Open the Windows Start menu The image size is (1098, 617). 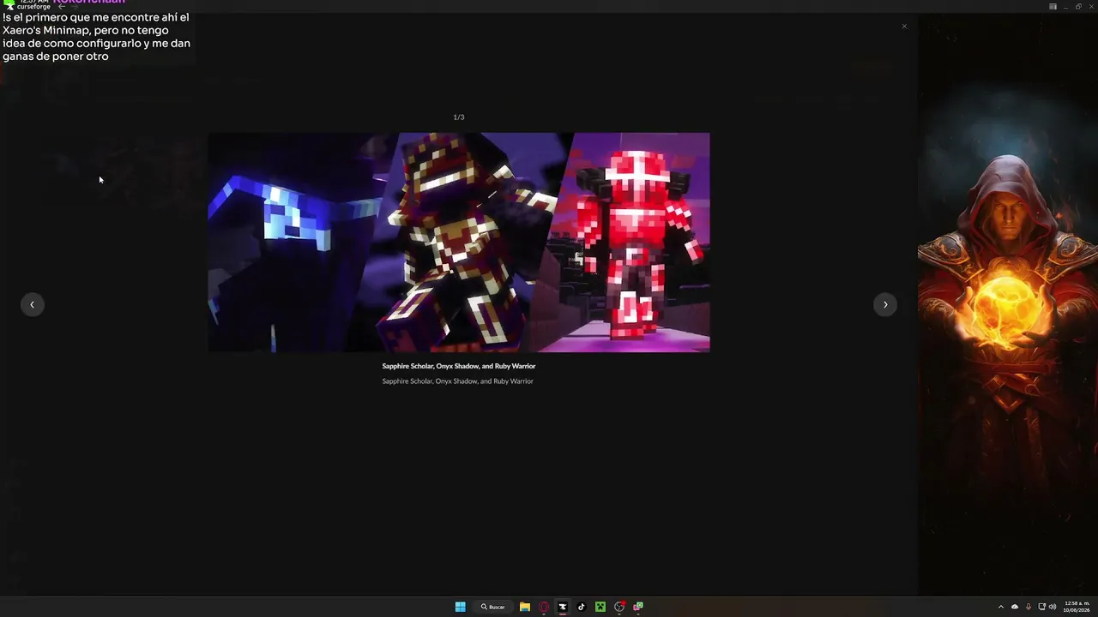(x=460, y=607)
